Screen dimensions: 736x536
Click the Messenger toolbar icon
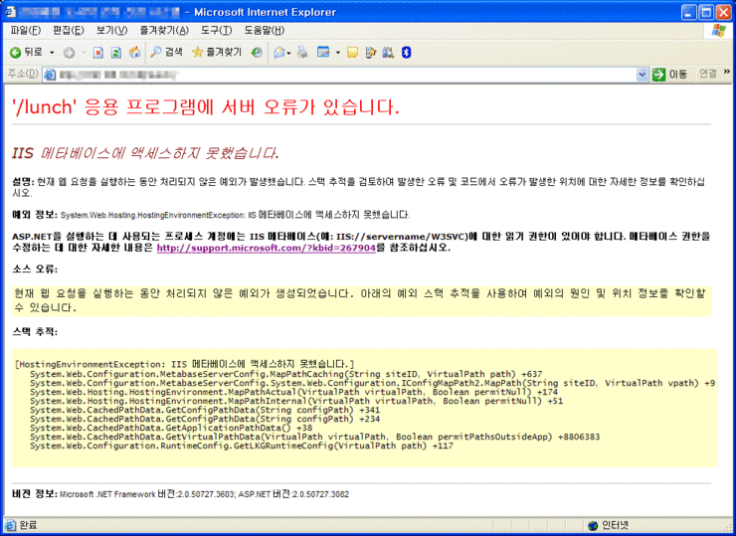click(371, 53)
